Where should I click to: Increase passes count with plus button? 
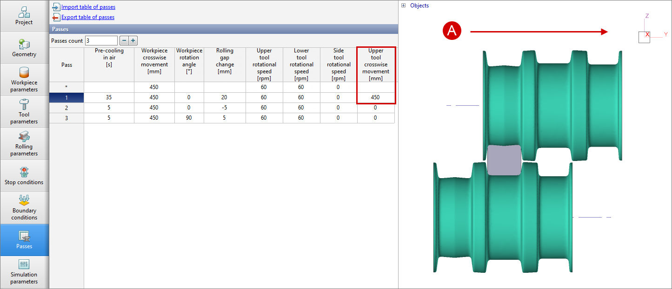(133, 41)
